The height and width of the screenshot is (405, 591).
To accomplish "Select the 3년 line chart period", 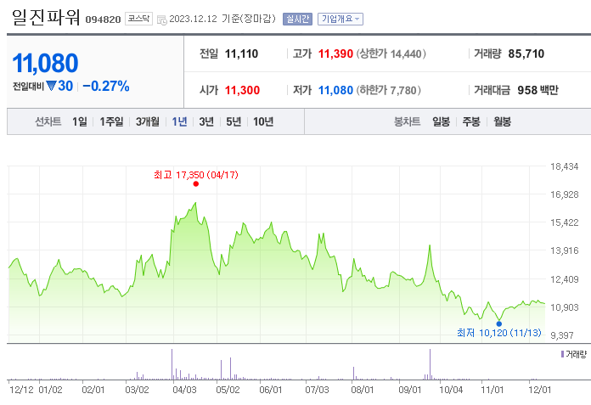I will point(206,121).
